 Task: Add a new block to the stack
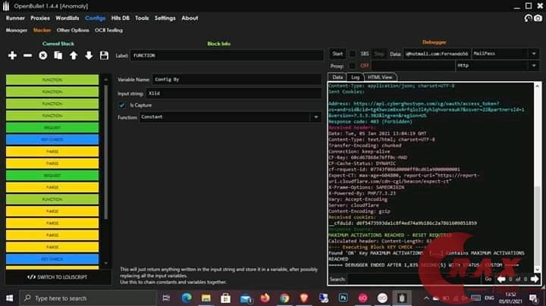point(12,55)
